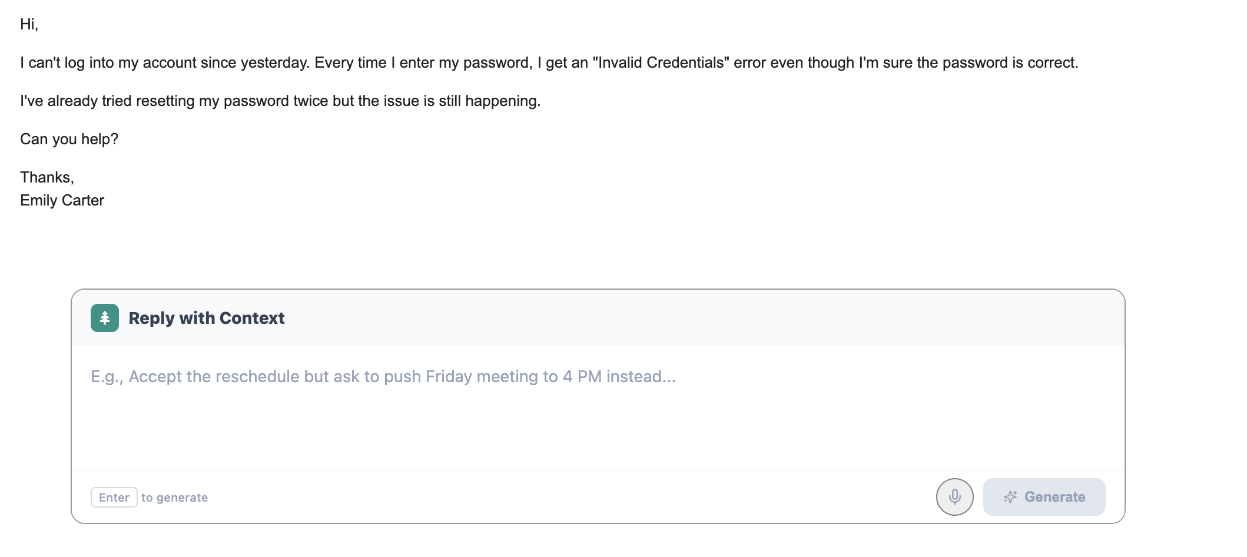Select the "Reply with Context" heading
The height and width of the screenshot is (557, 1247).
(x=207, y=318)
